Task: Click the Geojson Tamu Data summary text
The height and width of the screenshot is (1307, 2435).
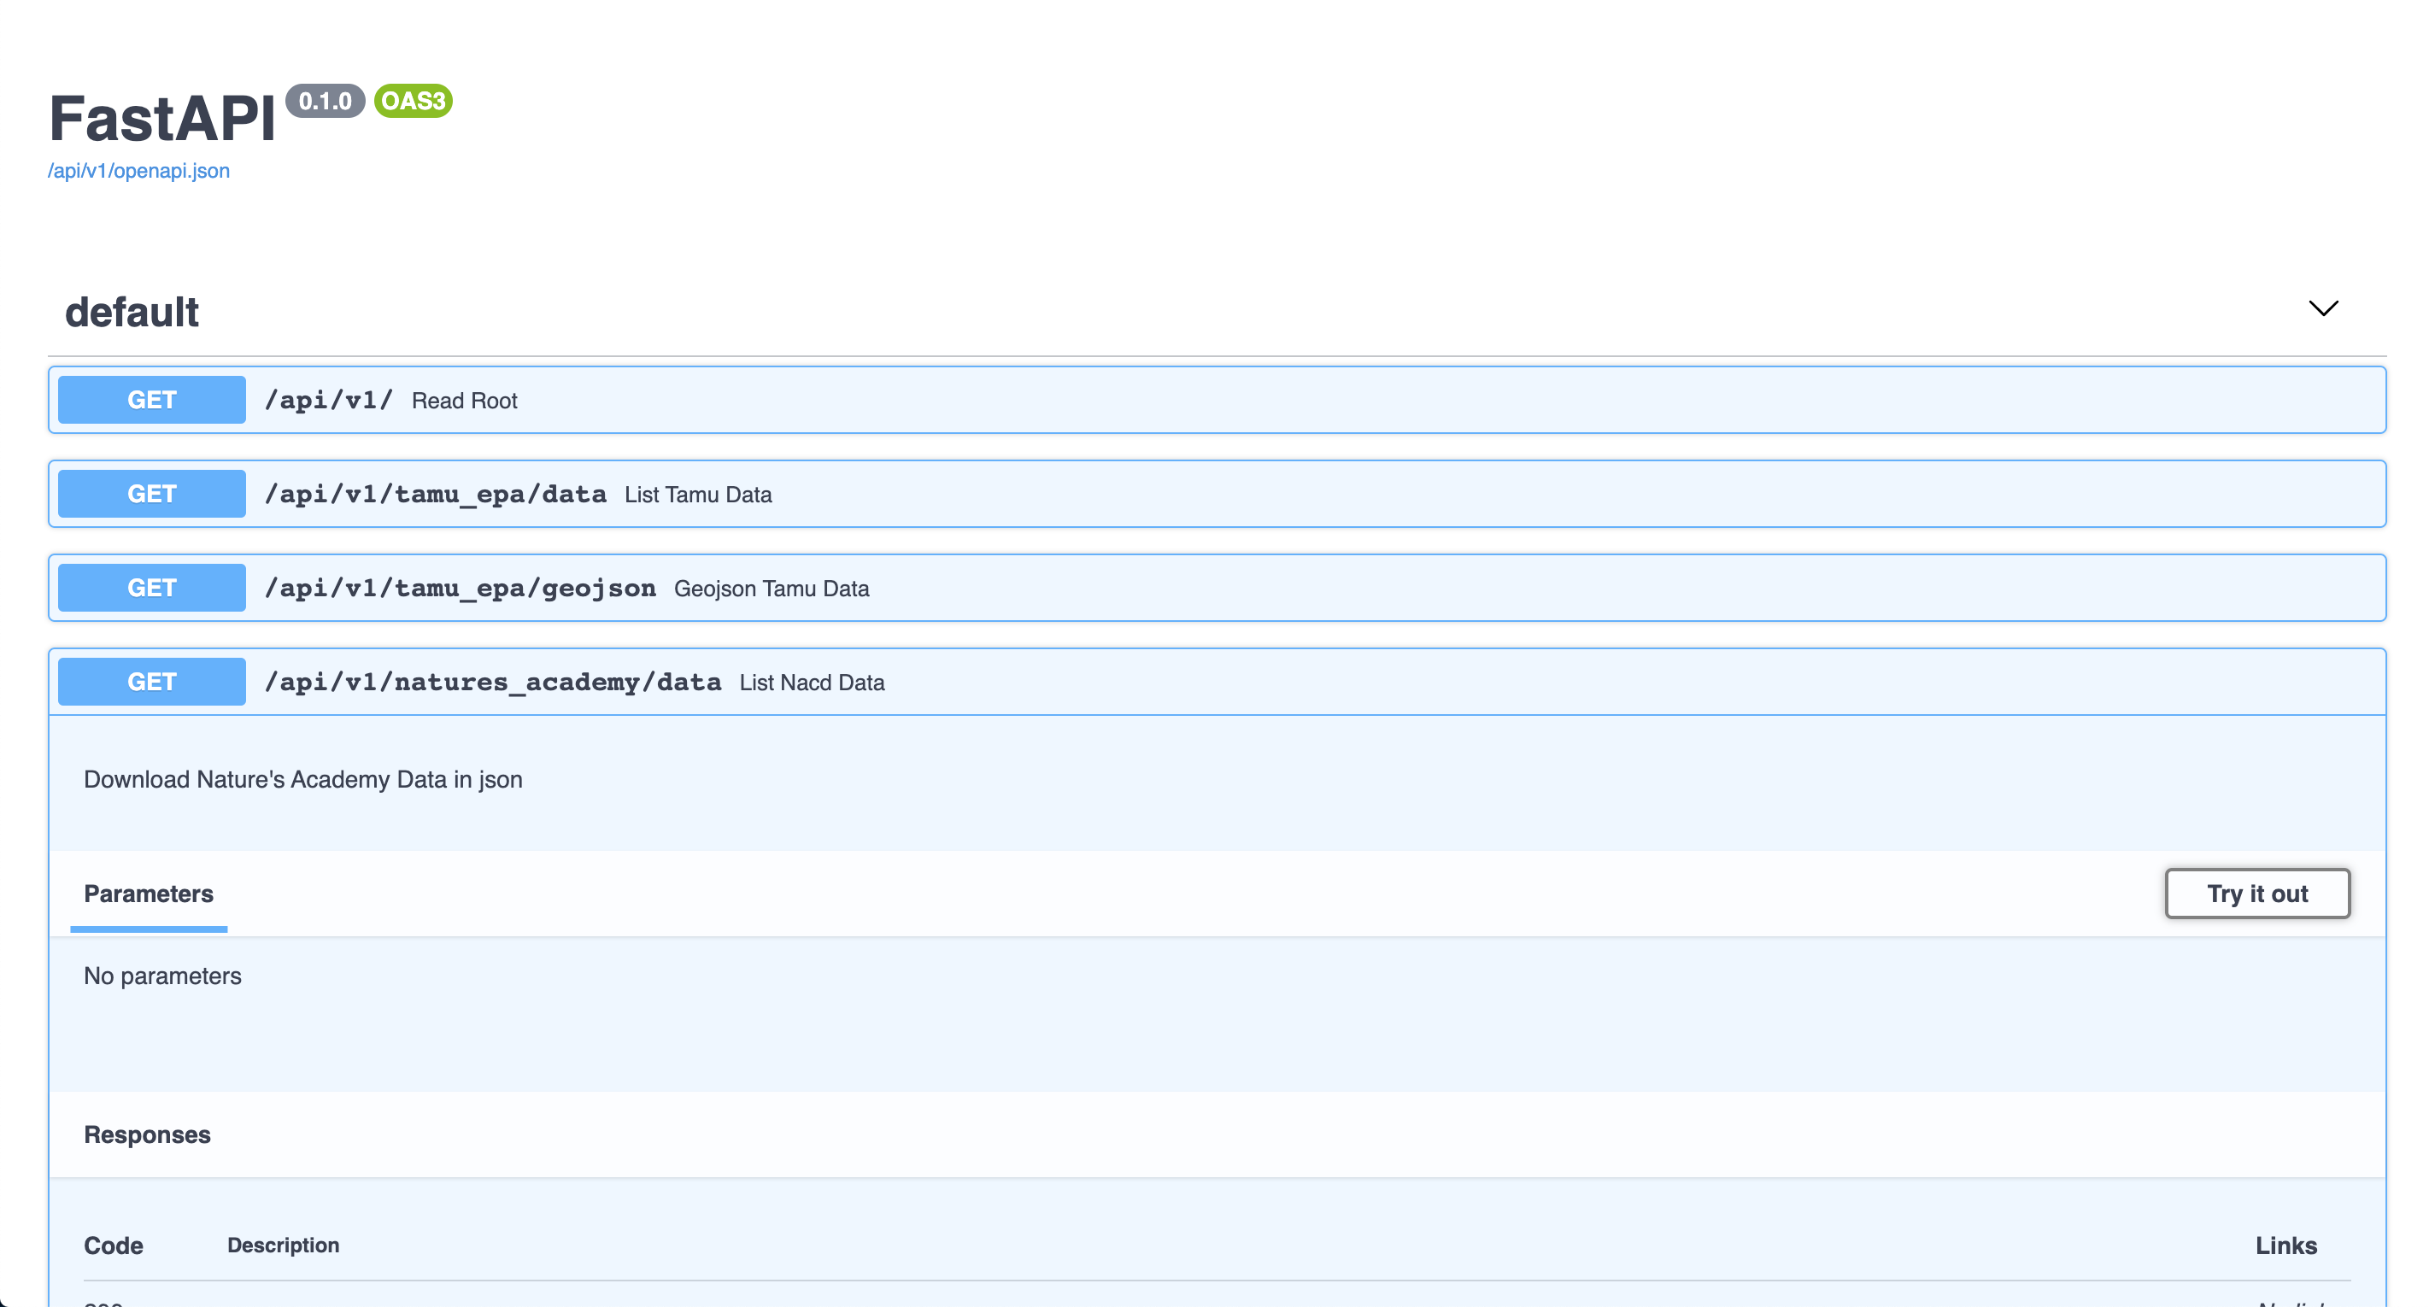Action: [772, 589]
